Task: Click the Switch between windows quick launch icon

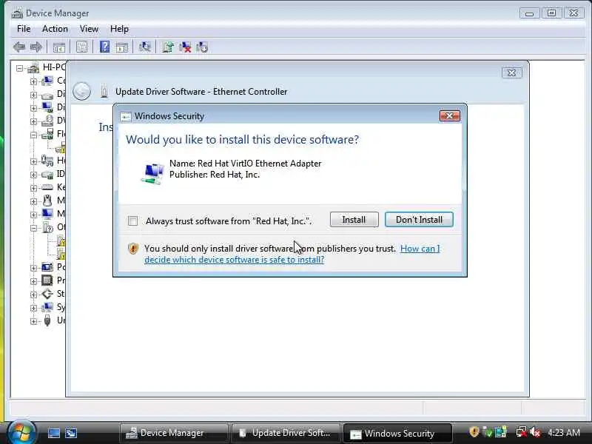Action: tap(71, 433)
